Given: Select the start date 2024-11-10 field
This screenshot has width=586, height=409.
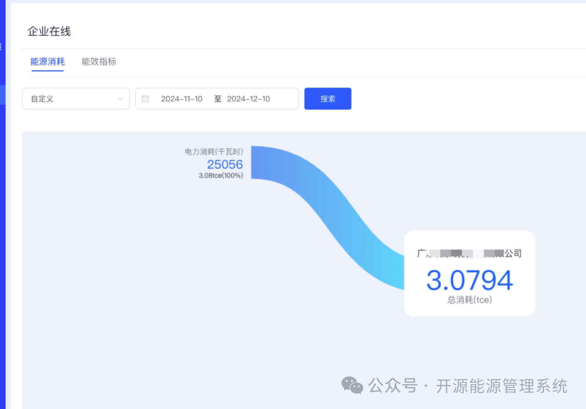Looking at the screenshot, I should [182, 99].
